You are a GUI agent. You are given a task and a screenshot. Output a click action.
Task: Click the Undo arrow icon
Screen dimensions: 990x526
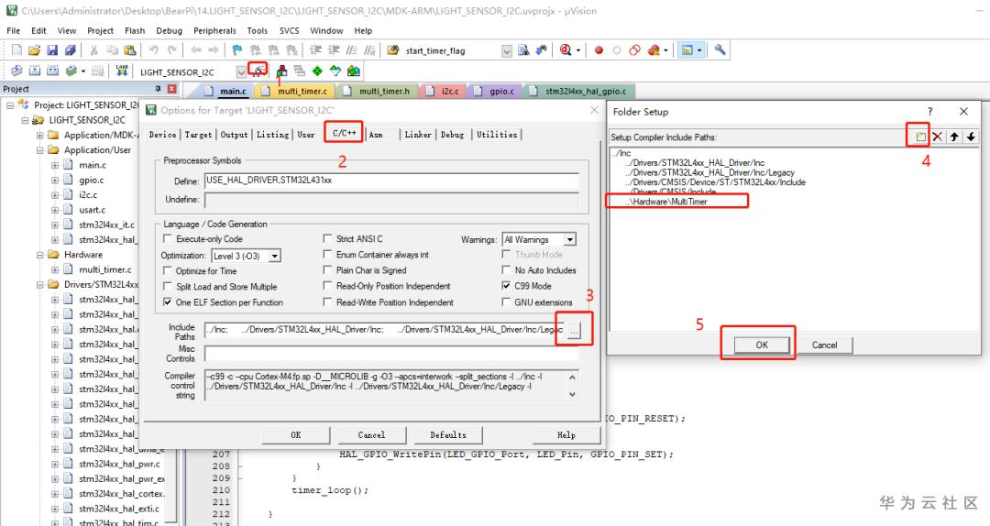pyautogui.click(x=153, y=49)
